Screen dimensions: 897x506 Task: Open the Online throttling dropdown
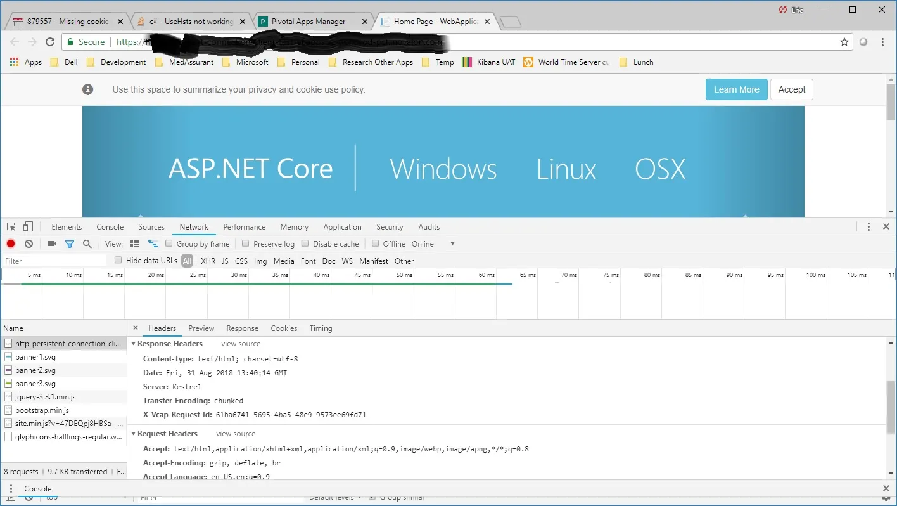coord(433,243)
